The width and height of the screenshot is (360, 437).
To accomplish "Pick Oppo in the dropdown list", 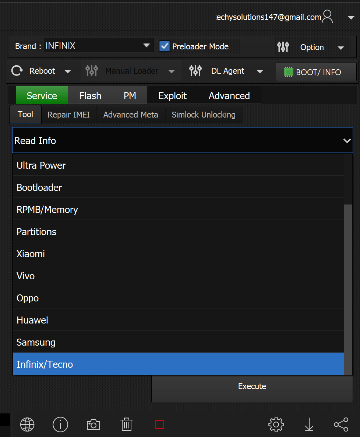I will [x=179, y=298].
